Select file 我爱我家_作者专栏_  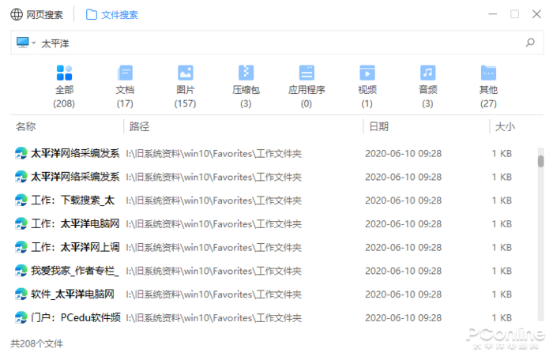pos(75,271)
